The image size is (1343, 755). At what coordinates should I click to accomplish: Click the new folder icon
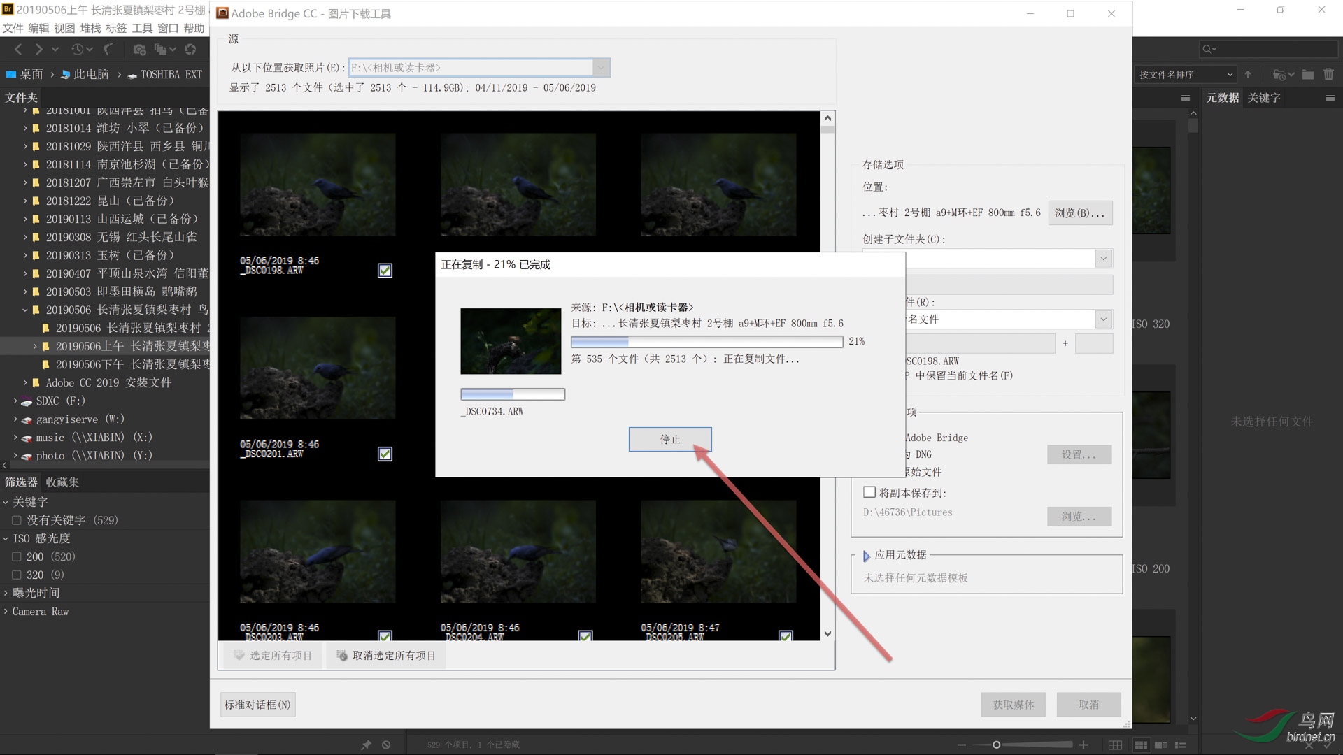point(1307,75)
